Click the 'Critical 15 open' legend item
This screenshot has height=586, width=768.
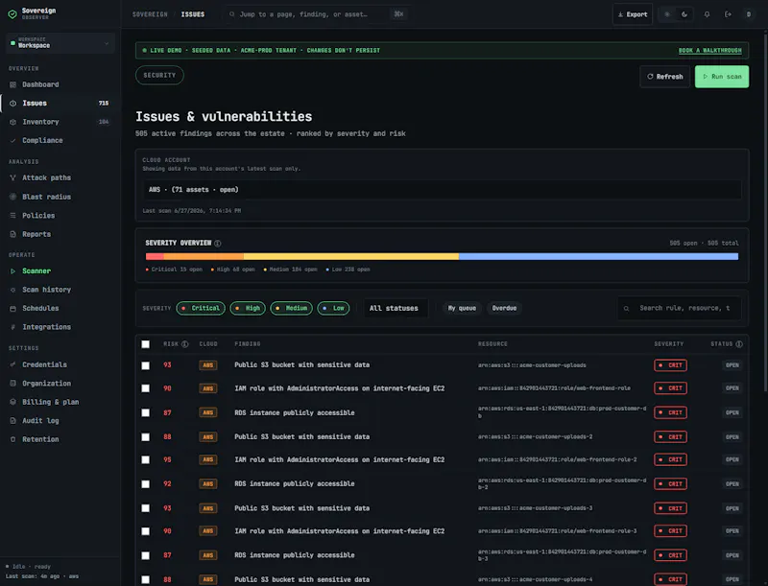click(x=175, y=270)
